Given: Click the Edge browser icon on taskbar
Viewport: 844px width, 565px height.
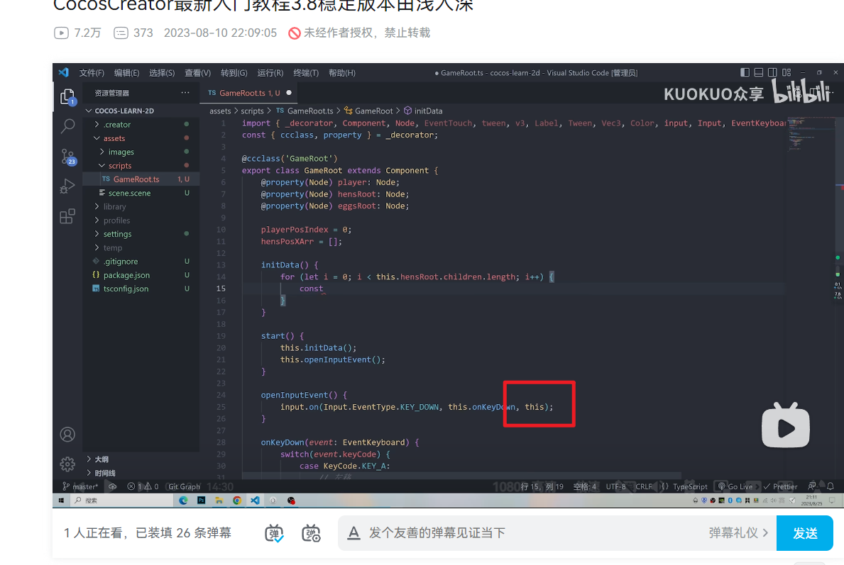Looking at the screenshot, I should 184,500.
